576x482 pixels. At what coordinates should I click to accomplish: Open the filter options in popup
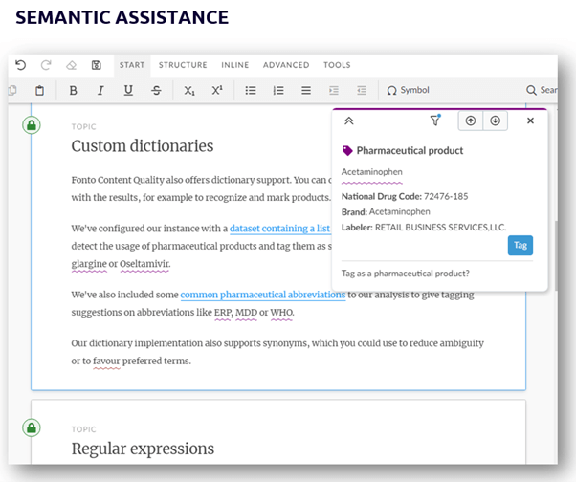435,120
